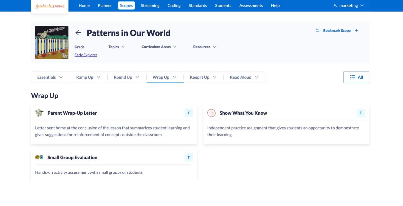The image size is (403, 206).
Task: Open Streaming in the top navigation
Action: [x=150, y=6]
